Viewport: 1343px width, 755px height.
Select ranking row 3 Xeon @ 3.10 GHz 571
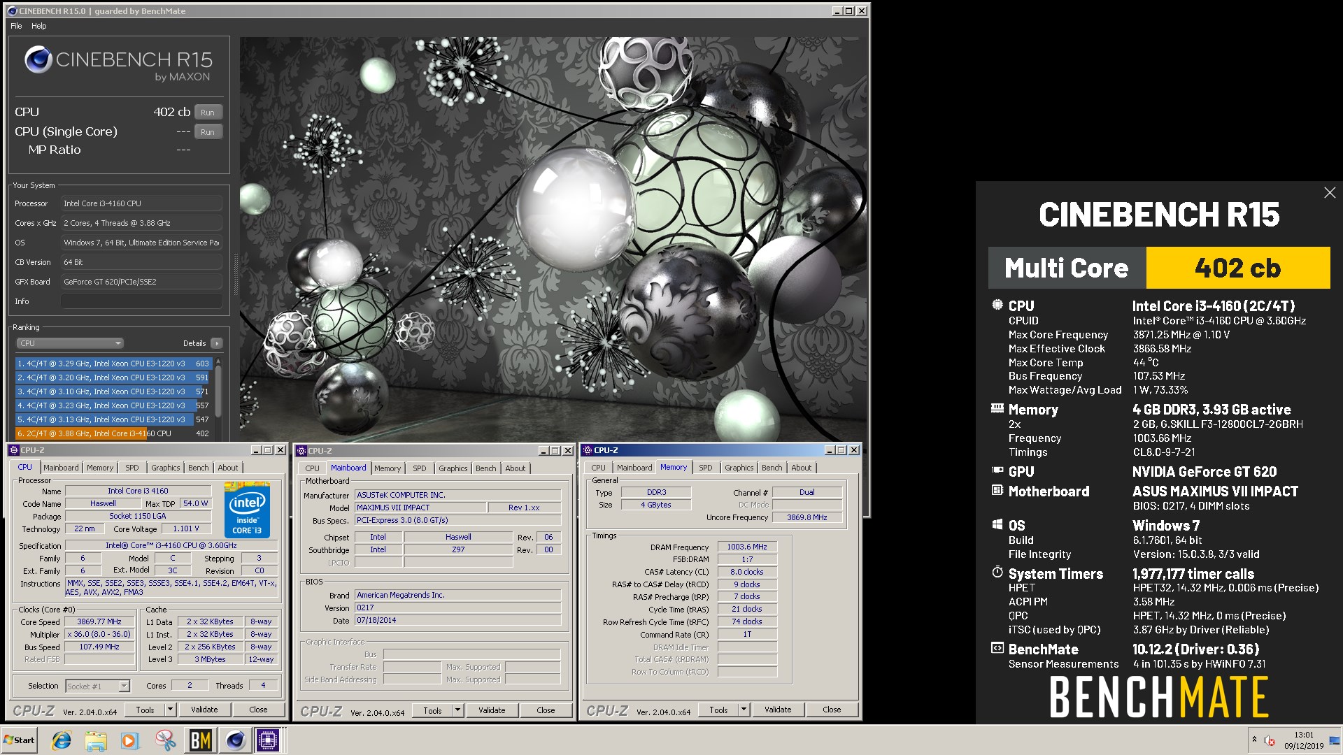[x=113, y=391]
